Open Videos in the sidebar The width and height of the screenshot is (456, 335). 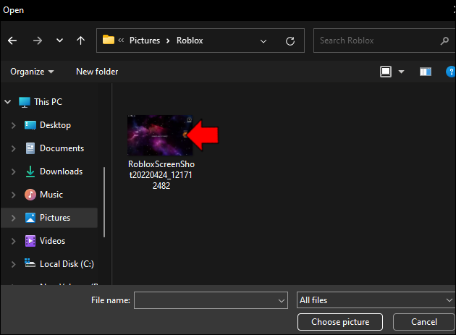(x=45, y=241)
